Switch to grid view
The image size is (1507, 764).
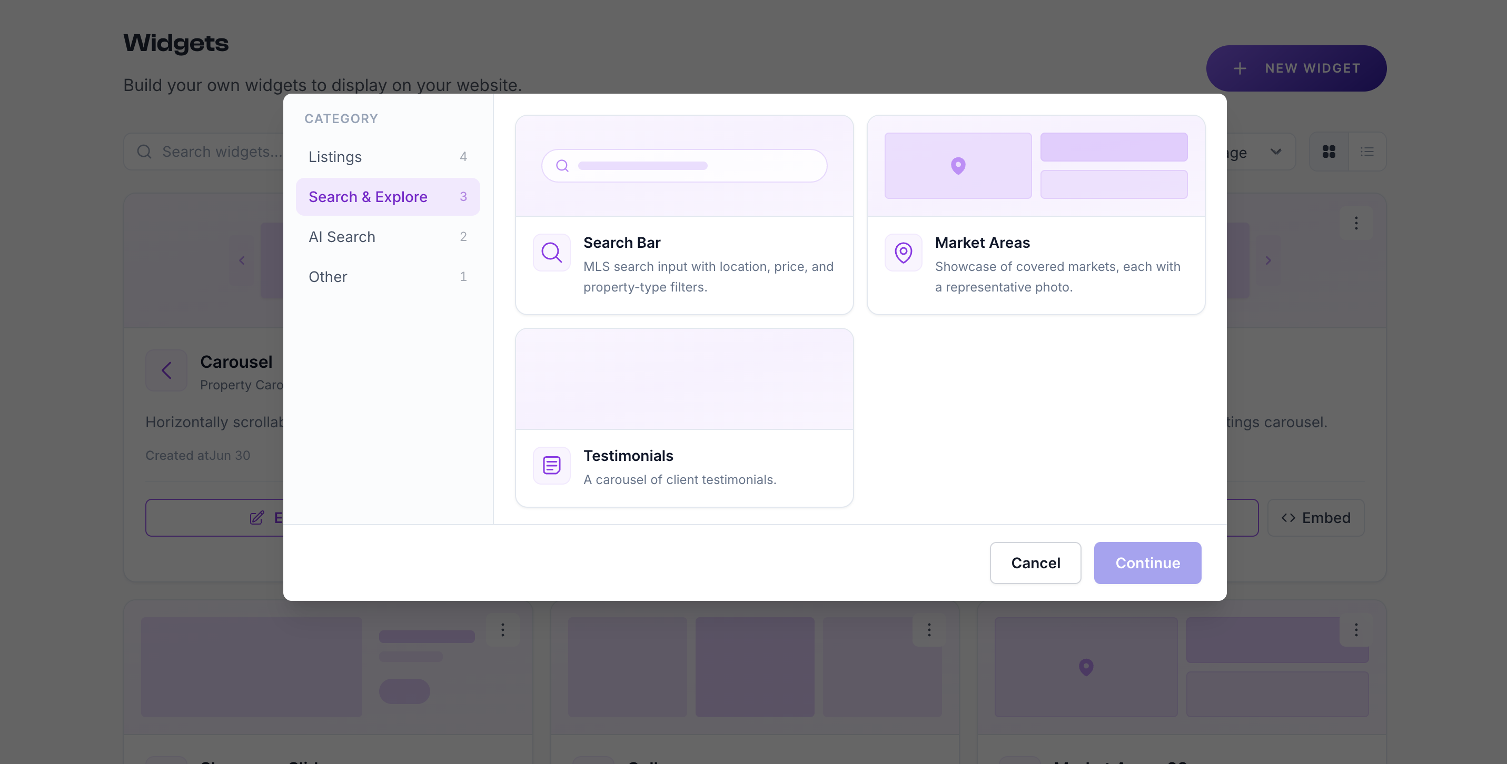pos(1328,152)
